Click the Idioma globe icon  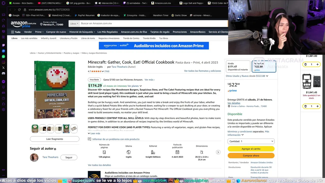[128, 152]
